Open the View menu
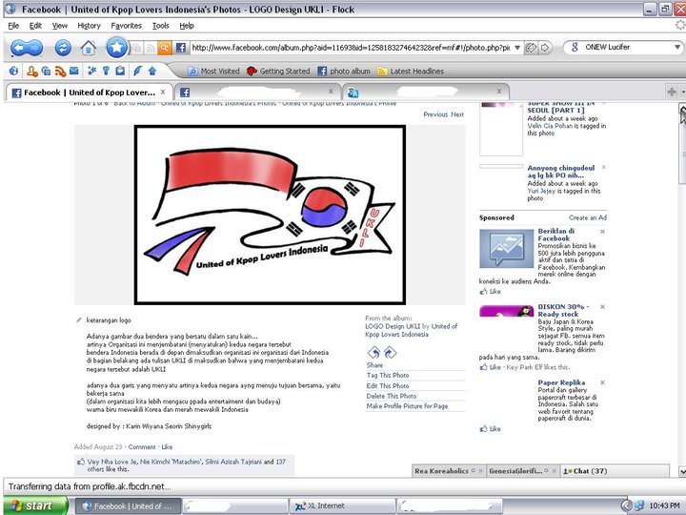Viewport: 686px width, 515px height. coord(59,26)
